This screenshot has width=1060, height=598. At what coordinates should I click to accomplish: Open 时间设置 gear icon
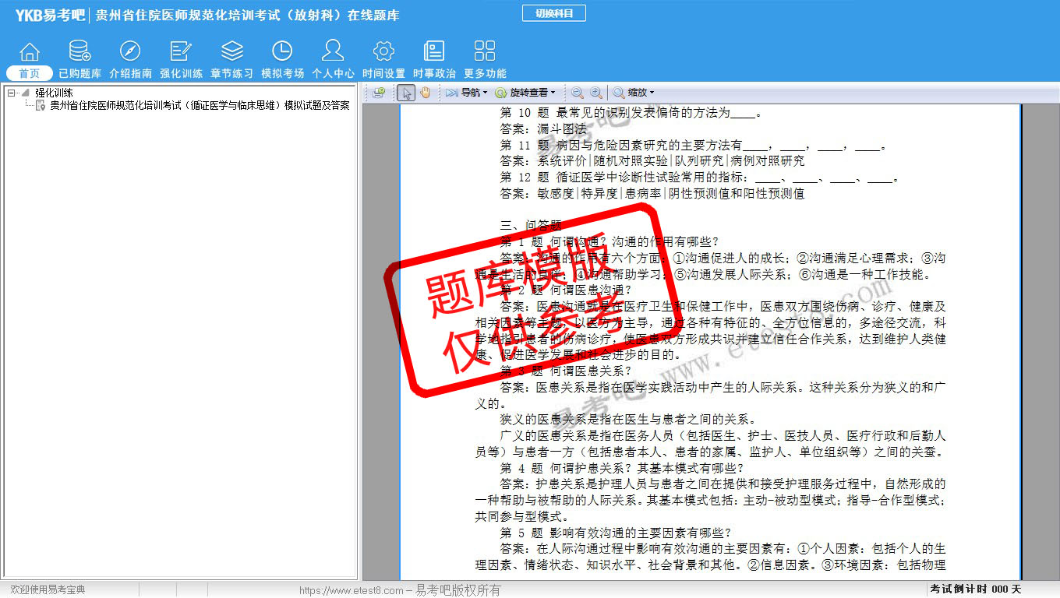point(383,51)
